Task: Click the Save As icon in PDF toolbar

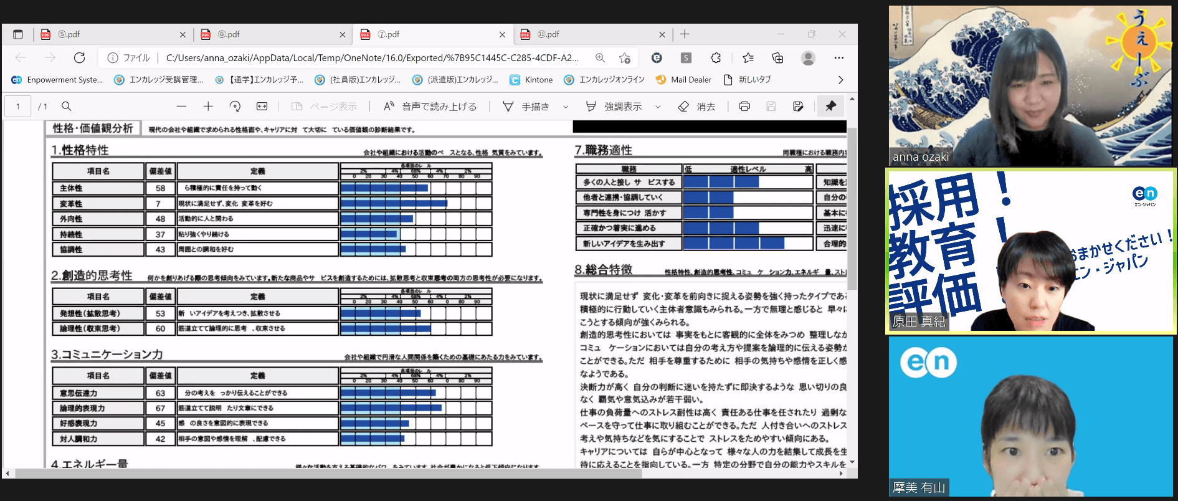Action: click(798, 107)
